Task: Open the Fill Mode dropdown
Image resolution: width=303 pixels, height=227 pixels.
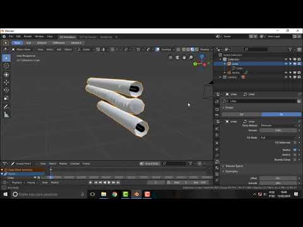Action: coord(278,137)
